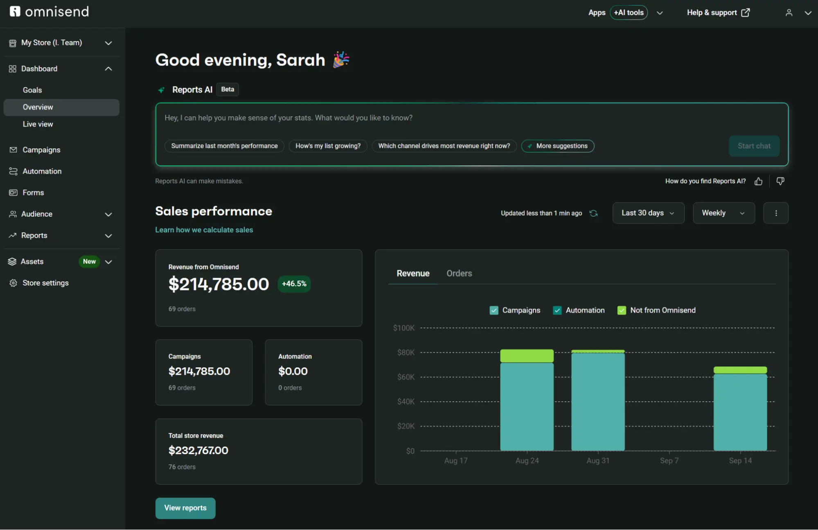This screenshot has width=818, height=530.
Task: Click the Campaigns $214,785.00 card
Action: click(204, 372)
